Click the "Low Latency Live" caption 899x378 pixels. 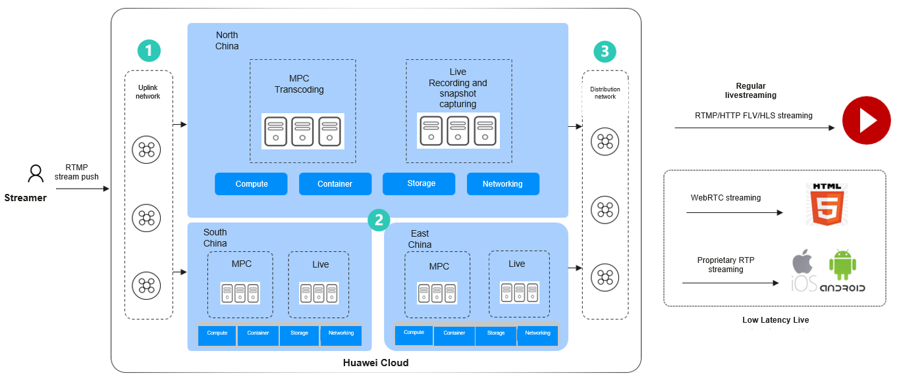pyautogui.click(x=775, y=320)
